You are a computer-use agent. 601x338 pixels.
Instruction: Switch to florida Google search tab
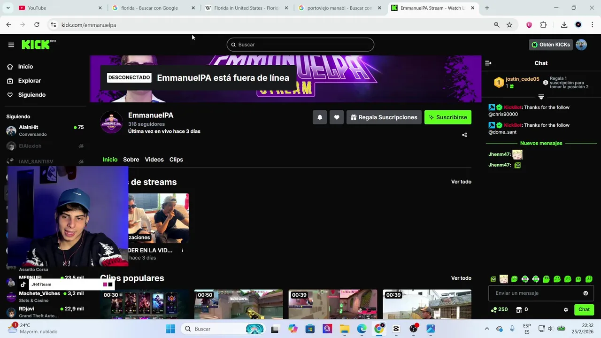(x=154, y=8)
